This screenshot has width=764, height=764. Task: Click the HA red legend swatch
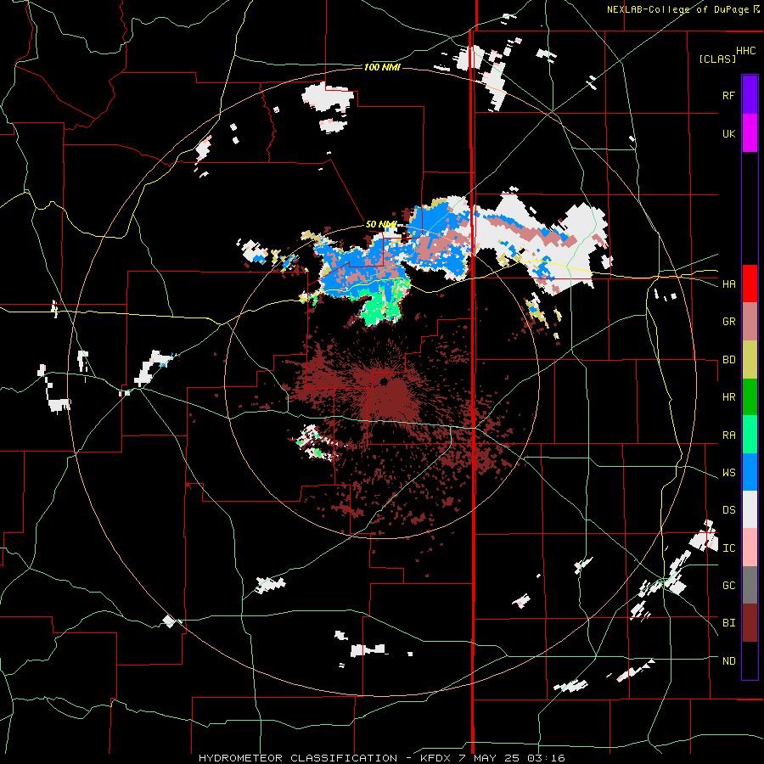(x=750, y=284)
